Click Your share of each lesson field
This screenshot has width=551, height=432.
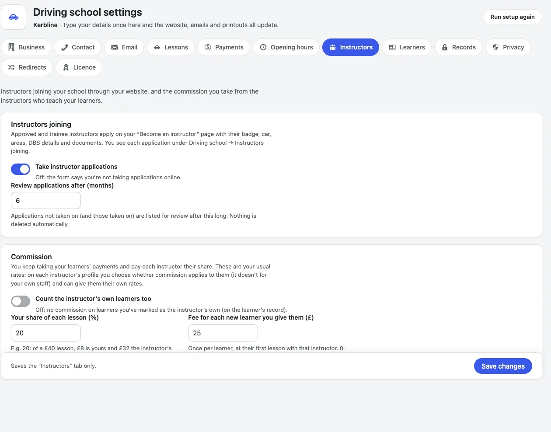tap(46, 333)
